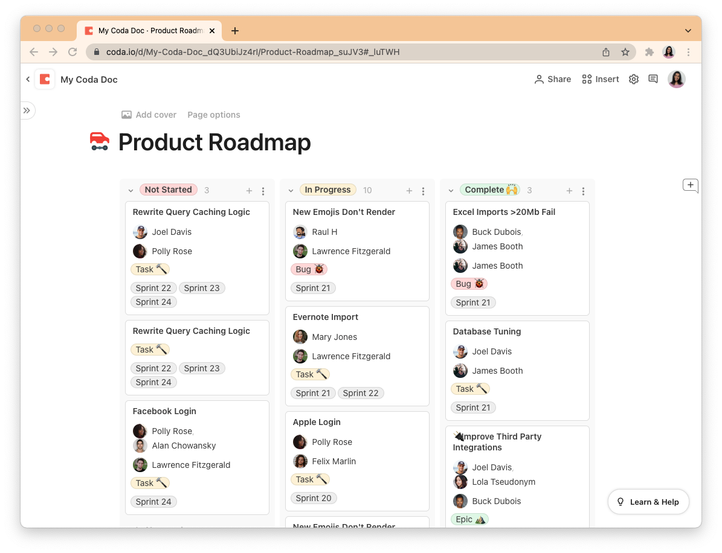Click the Coda logo icon

point(45,79)
